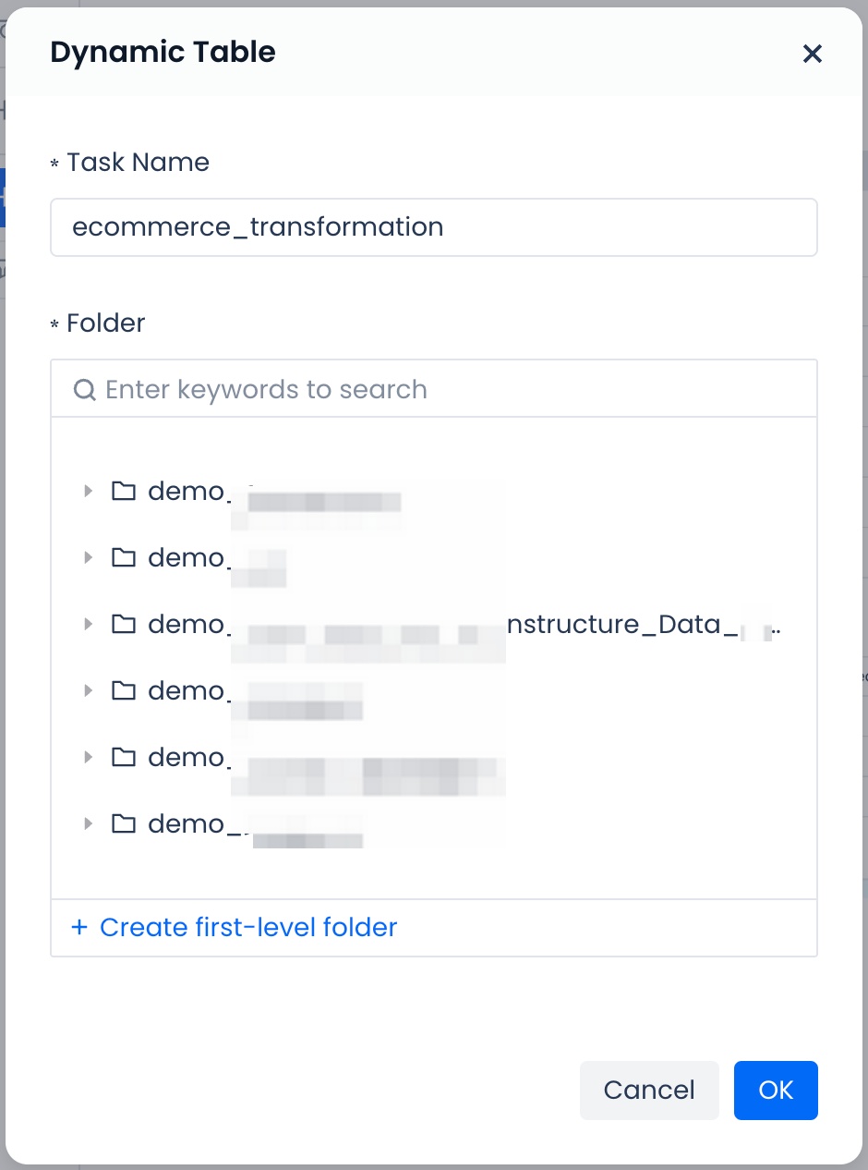This screenshot has width=868, height=1170.
Task: Close the Dynamic Table dialog
Action: tap(812, 54)
